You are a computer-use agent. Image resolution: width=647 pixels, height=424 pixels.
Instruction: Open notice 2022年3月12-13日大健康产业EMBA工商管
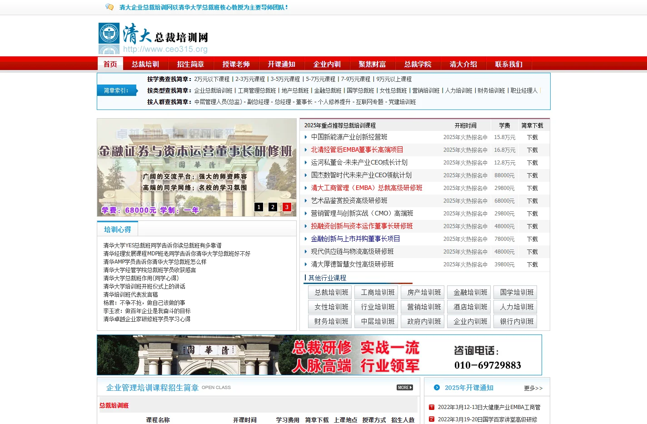click(x=489, y=407)
